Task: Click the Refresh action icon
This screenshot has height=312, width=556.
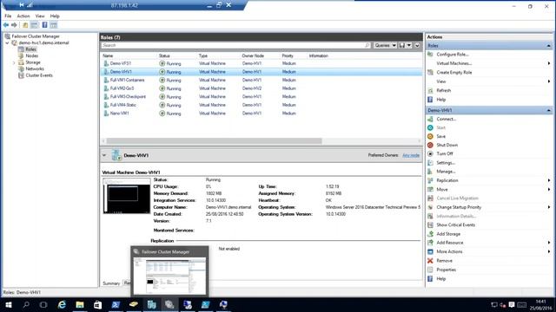Action: tap(430, 90)
